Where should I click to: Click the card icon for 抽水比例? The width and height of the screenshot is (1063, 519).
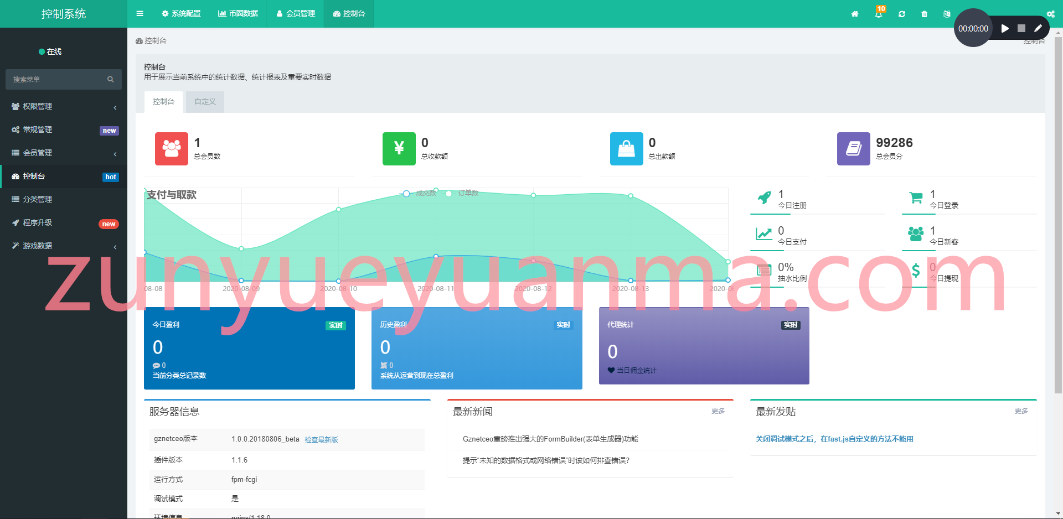[x=764, y=271]
